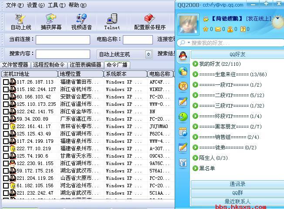Screen dimensions: 284x209
Task: Open the 自动上线主机 dropdown list
Action: (x=148, y=54)
